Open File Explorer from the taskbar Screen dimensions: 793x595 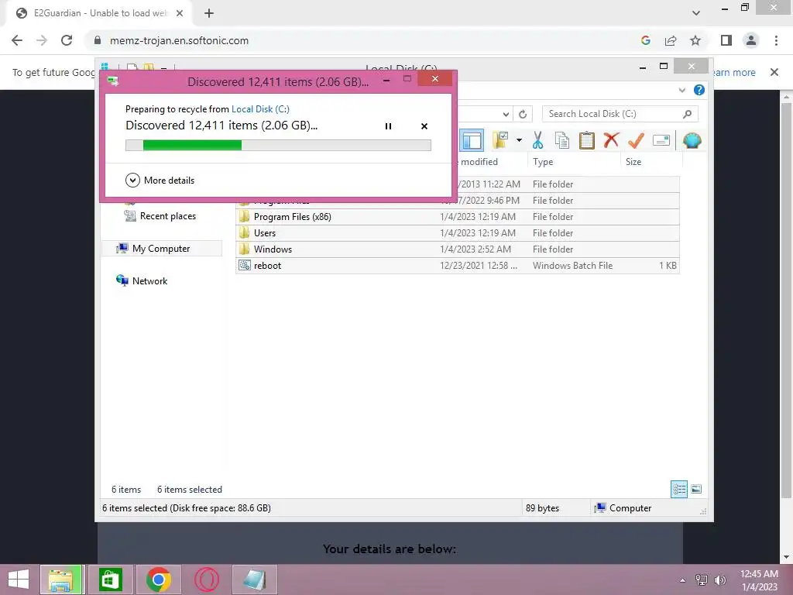tap(61, 580)
